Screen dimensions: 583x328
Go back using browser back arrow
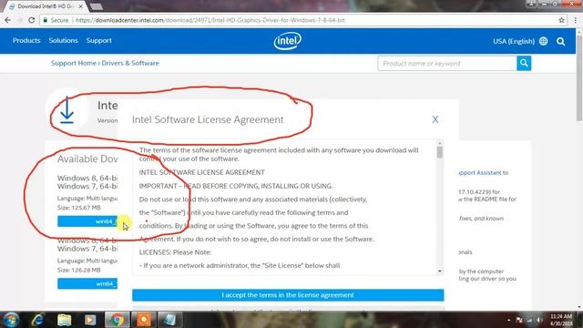tap(7, 20)
